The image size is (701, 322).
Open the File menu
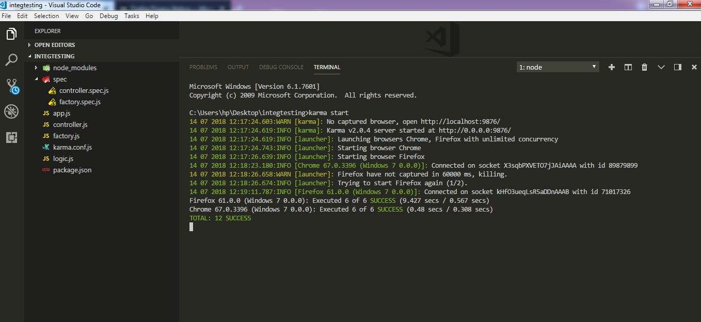point(6,16)
